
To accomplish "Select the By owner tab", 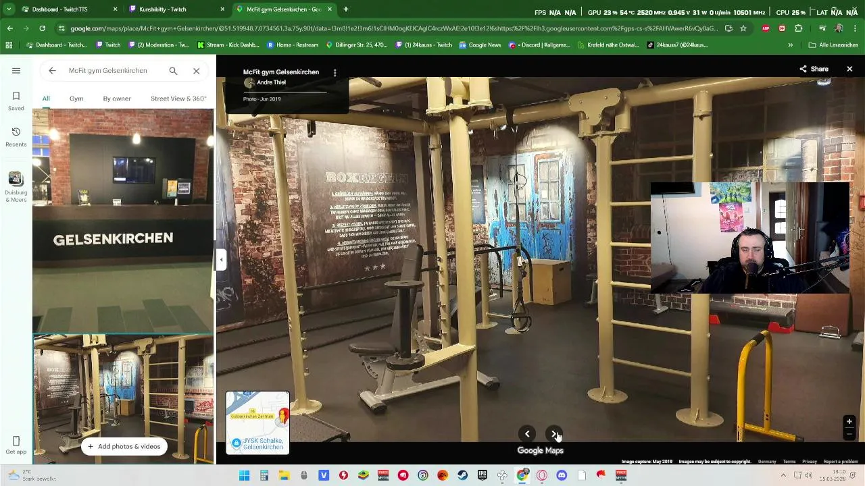I will click(117, 99).
